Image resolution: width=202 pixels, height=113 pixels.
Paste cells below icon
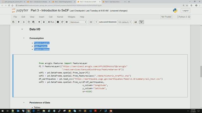tap(33, 22)
